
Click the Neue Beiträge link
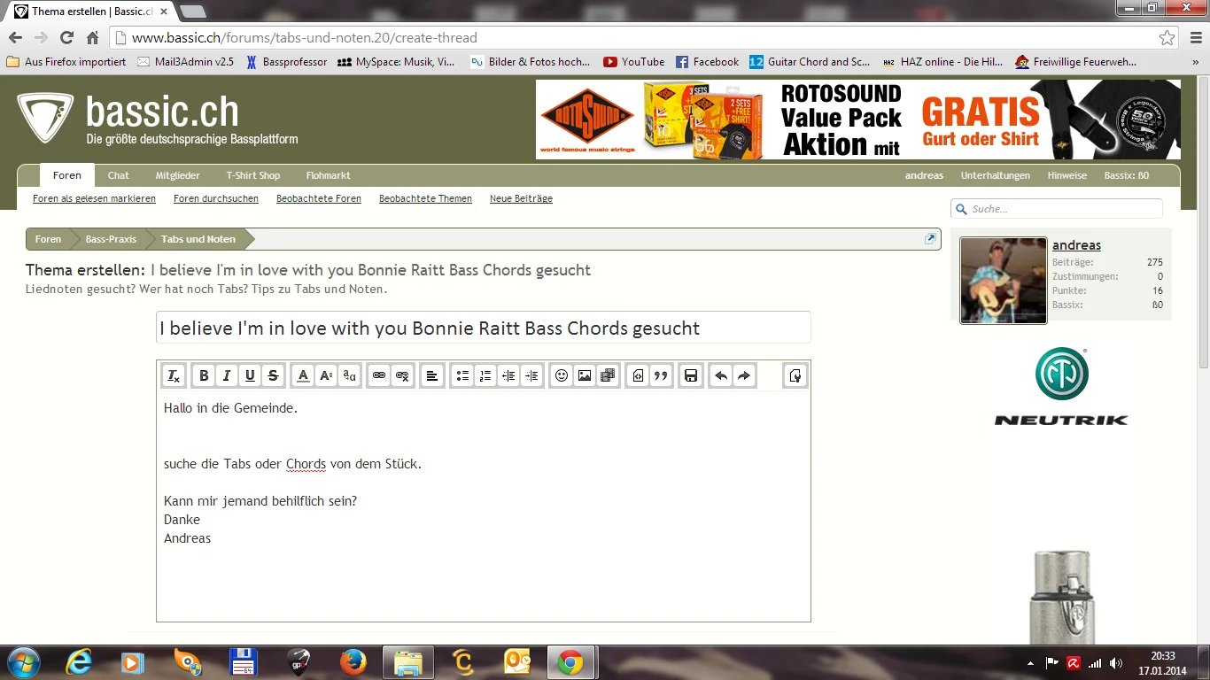[521, 199]
